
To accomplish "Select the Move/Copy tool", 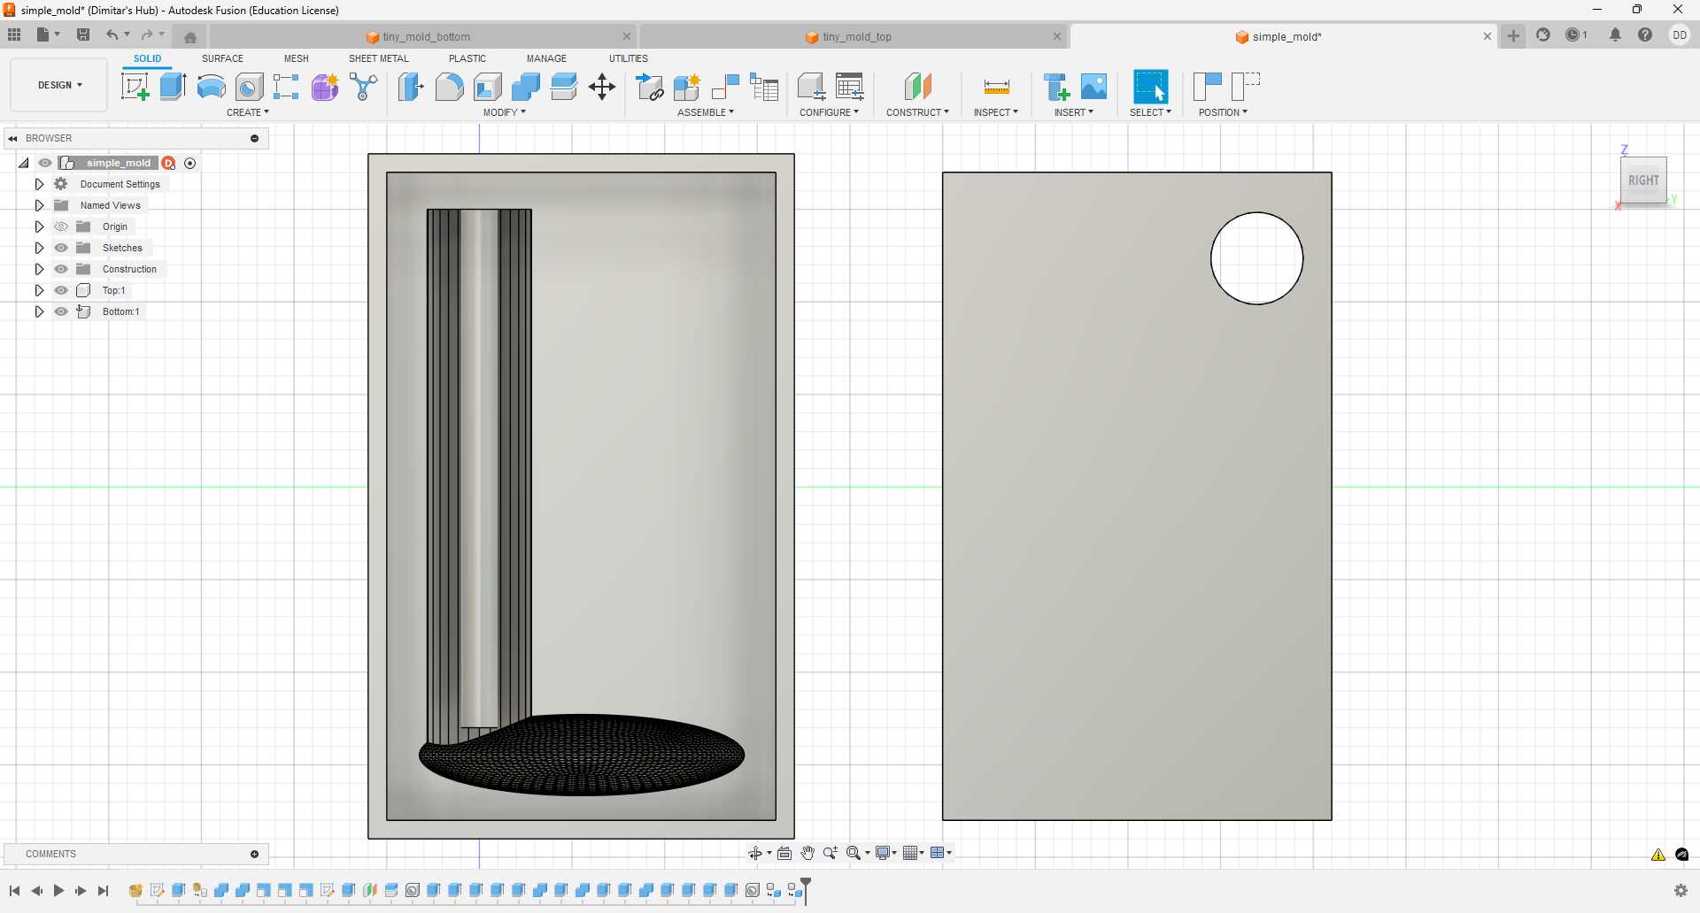I will tap(602, 86).
